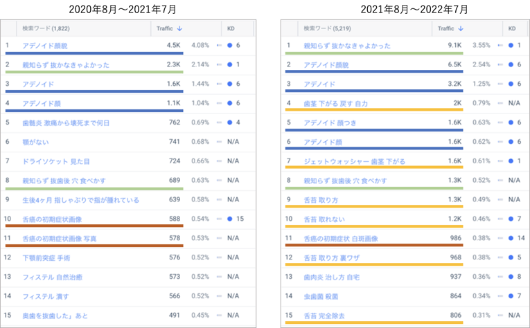Click trend icon beside 3.55% in 2021–2022 table
The width and height of the screenshot is (530, 328).
point(500,45)
